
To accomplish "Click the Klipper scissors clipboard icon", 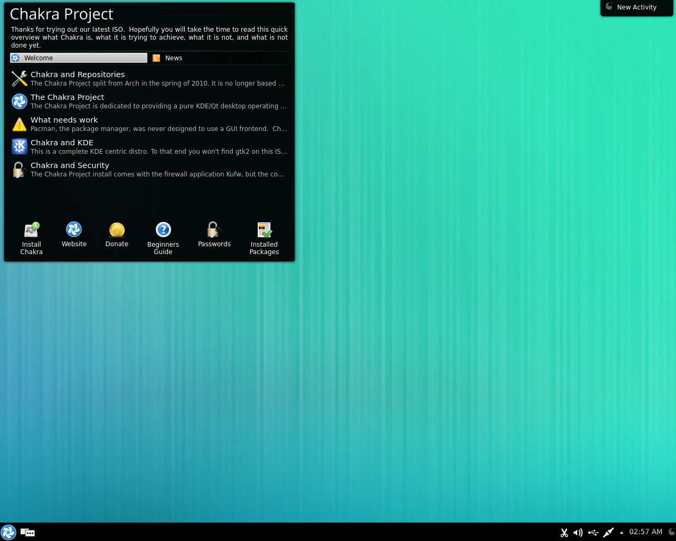I will [564, 533].
